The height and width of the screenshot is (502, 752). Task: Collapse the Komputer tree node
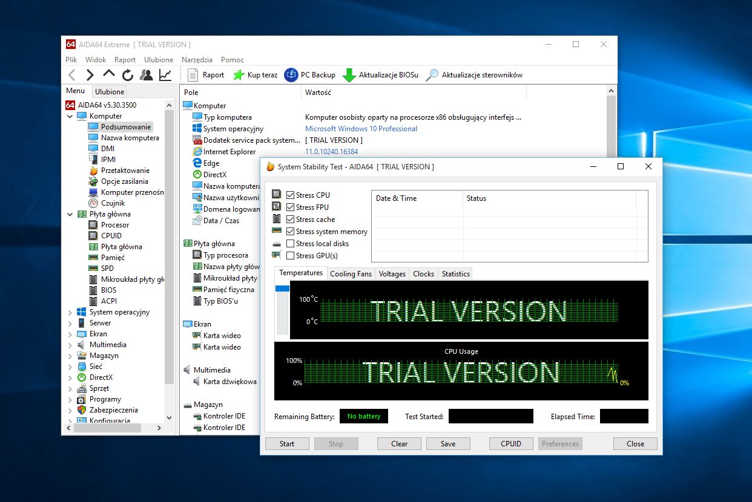(x=70, y=116)
